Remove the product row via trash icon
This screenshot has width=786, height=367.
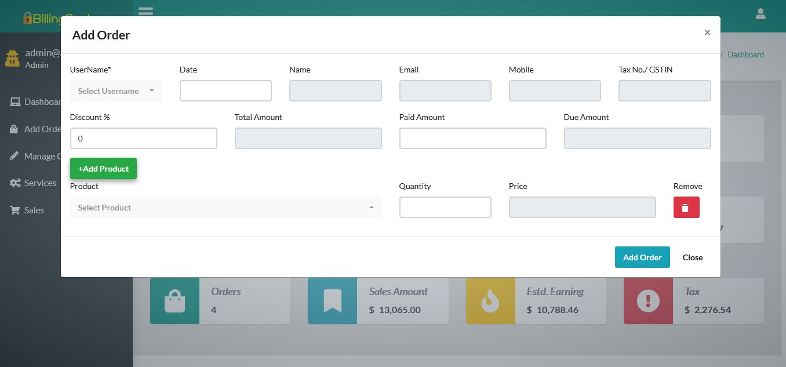686,207
